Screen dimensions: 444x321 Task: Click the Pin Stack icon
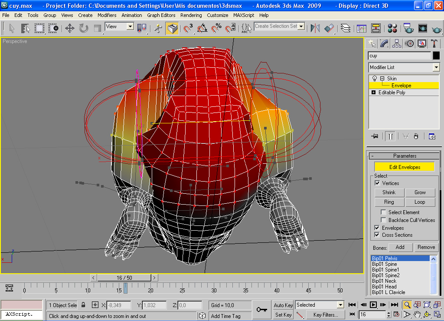click(x=375, y=136)
